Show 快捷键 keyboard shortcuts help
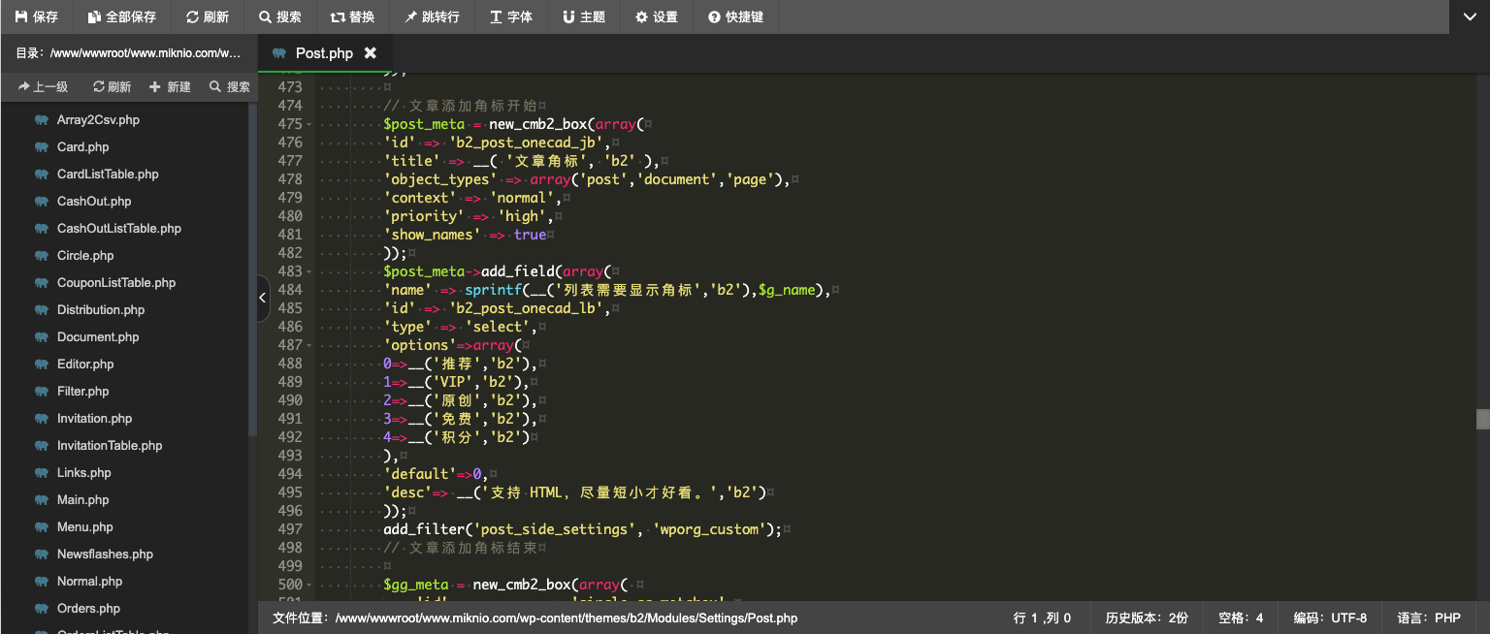This screenshot has width=1490, height=634. (x=735, y=17)
